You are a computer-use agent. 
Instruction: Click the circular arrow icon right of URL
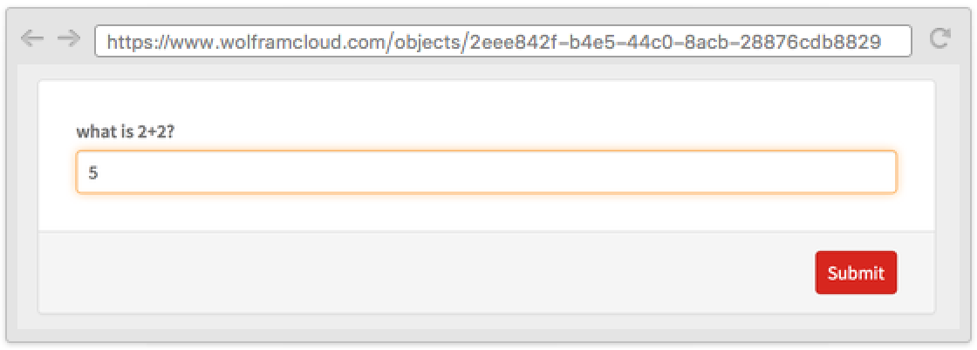click(939, 38)
